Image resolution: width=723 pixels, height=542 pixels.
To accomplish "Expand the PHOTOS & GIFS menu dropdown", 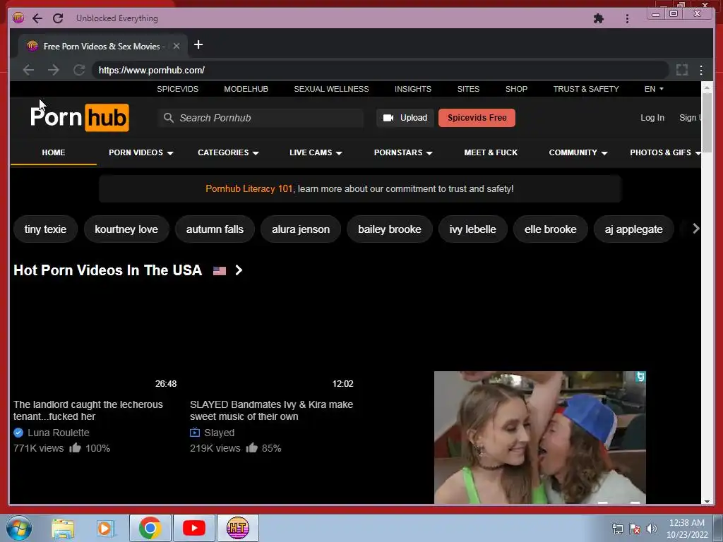I will (x=664, y=152).
